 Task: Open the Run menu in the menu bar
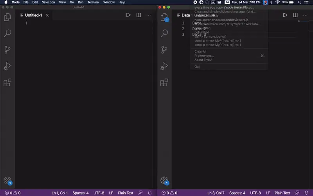(x=81, y=2)
